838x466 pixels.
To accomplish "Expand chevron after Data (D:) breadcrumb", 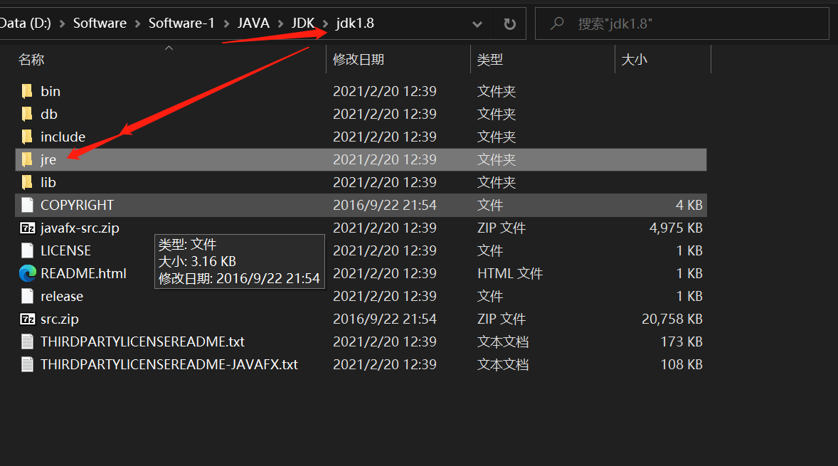I will 62,23.
